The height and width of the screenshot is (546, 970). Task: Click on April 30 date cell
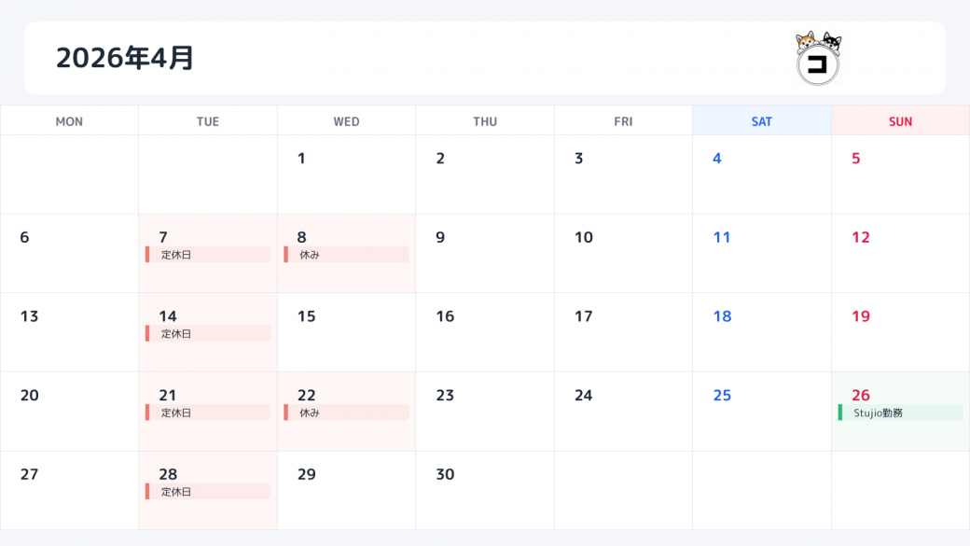point(484,490)
